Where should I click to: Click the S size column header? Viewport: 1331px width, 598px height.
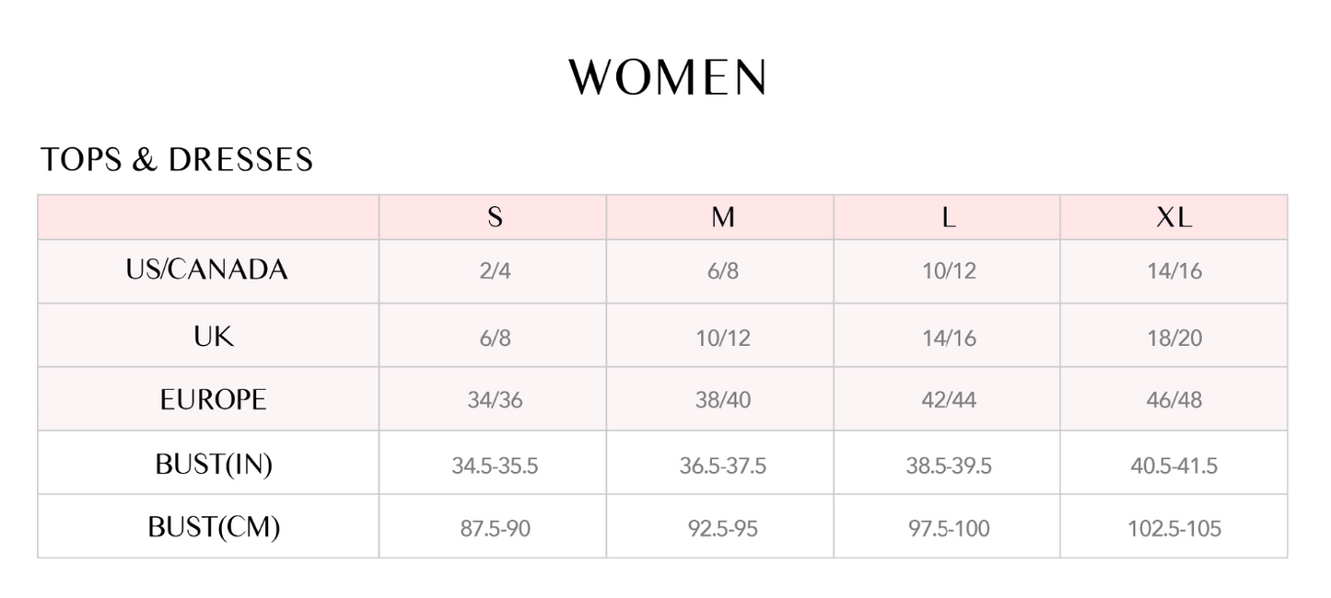[x=495, y=217]
